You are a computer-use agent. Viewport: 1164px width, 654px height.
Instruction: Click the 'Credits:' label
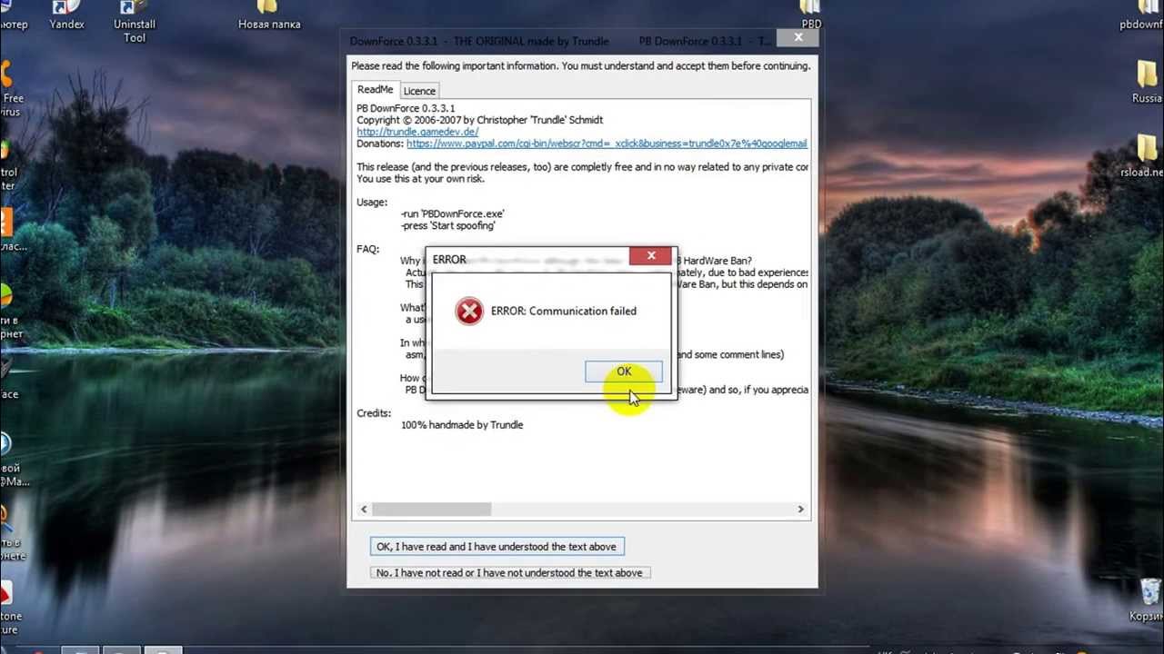374,413
